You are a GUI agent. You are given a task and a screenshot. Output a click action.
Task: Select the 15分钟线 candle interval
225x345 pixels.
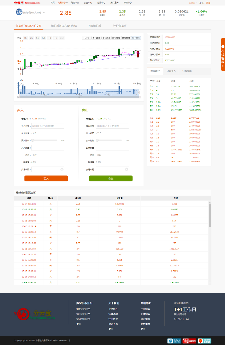(126, 38)
